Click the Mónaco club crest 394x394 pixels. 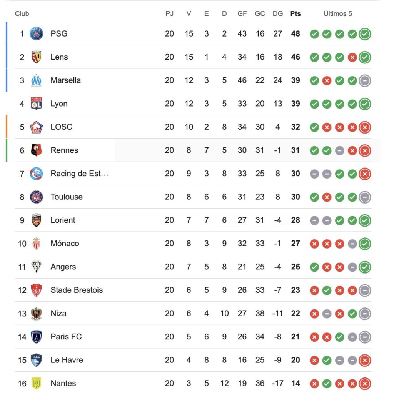[x=37, y=244]
